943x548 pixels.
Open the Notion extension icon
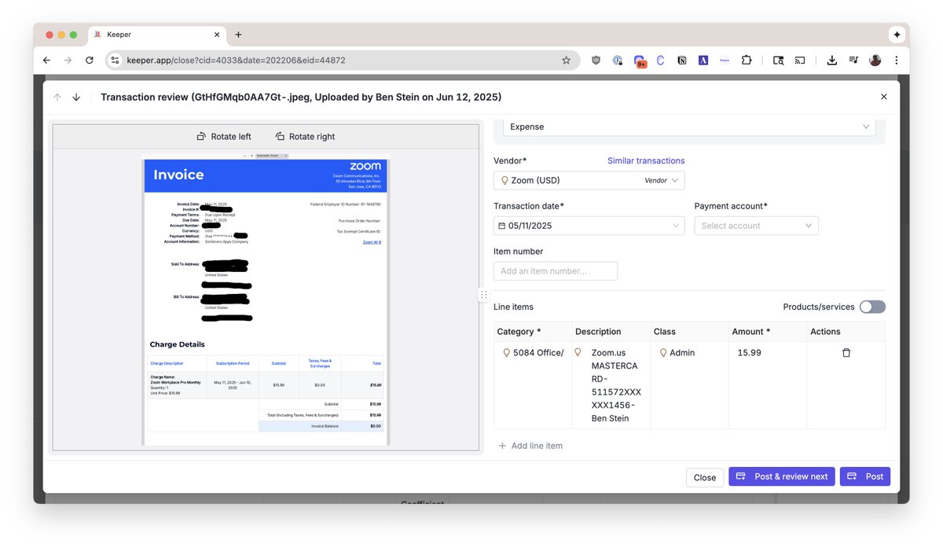pyautogui.click(x=682, y=60)
